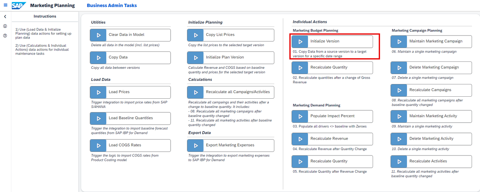The width and height of the screenshot is (480, 192).
Task: Click the Recalculate Revenue button label
Action: [329, 139]
